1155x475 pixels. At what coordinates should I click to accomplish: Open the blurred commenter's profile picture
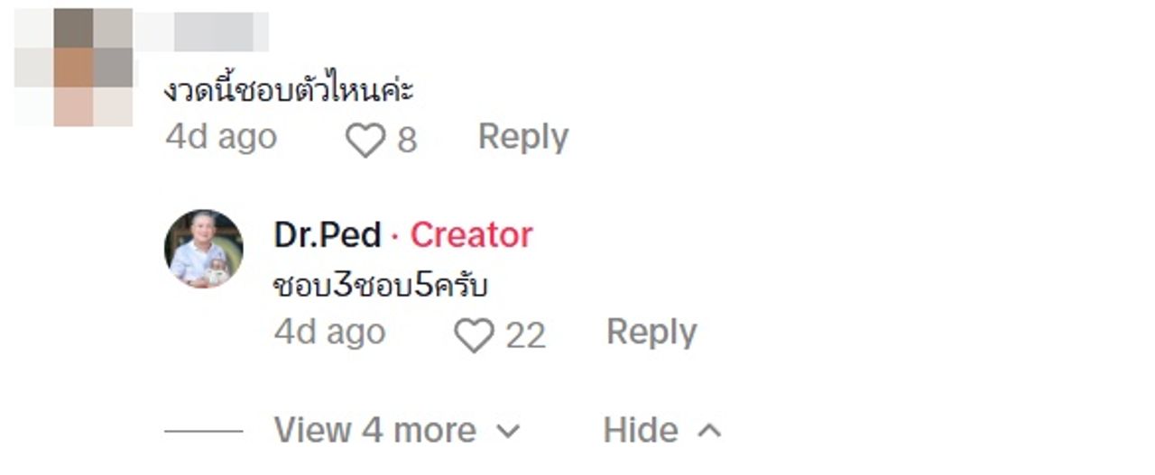[74, 67]
